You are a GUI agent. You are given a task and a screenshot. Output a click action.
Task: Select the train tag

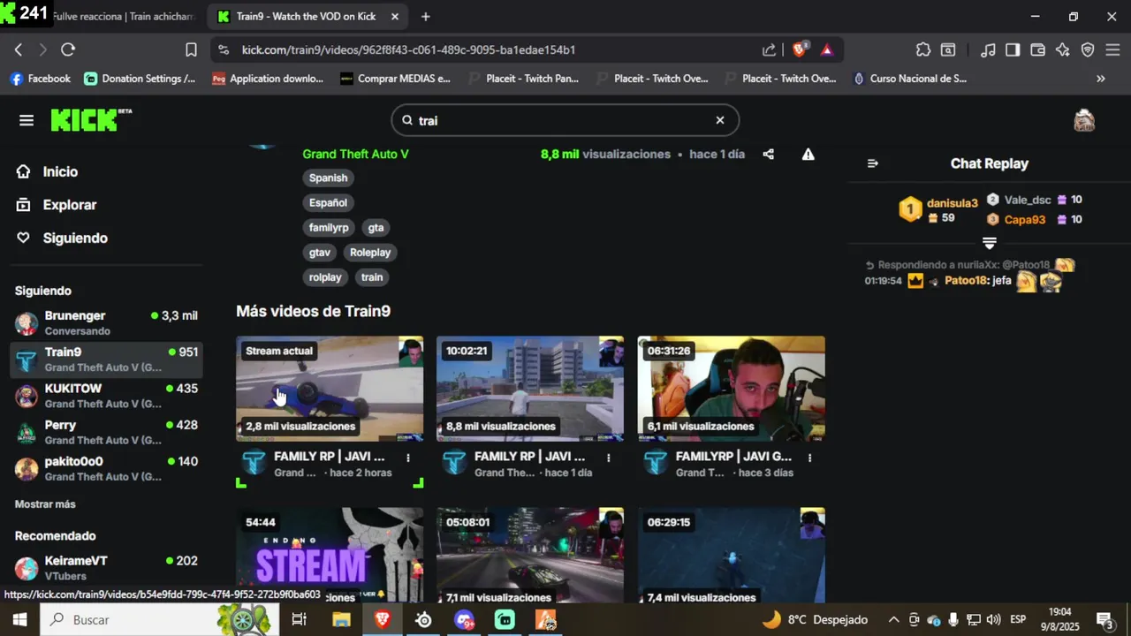pos(372,276)
